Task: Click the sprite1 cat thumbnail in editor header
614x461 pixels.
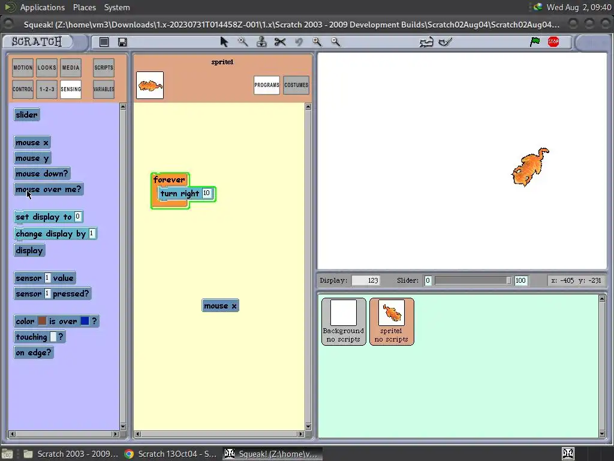Action: click(x=150, y=85)
